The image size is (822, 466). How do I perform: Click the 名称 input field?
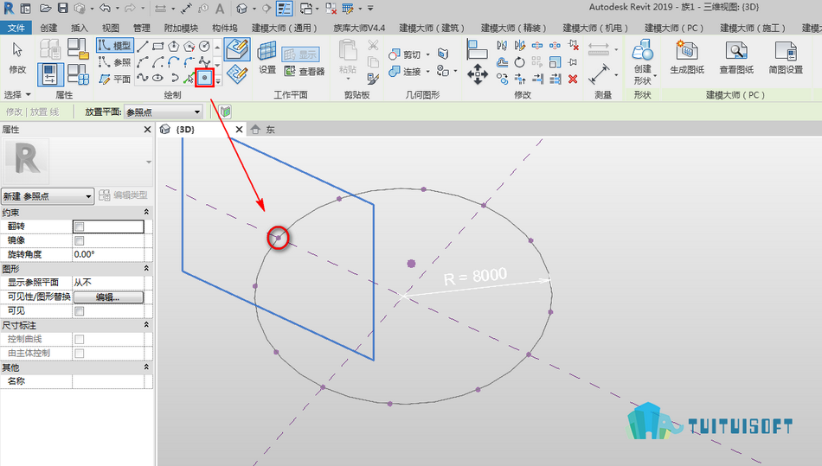[x=108, y=381]
